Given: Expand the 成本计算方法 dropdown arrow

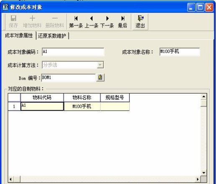Looking at the screenshot, I should [x=100, y=65].
